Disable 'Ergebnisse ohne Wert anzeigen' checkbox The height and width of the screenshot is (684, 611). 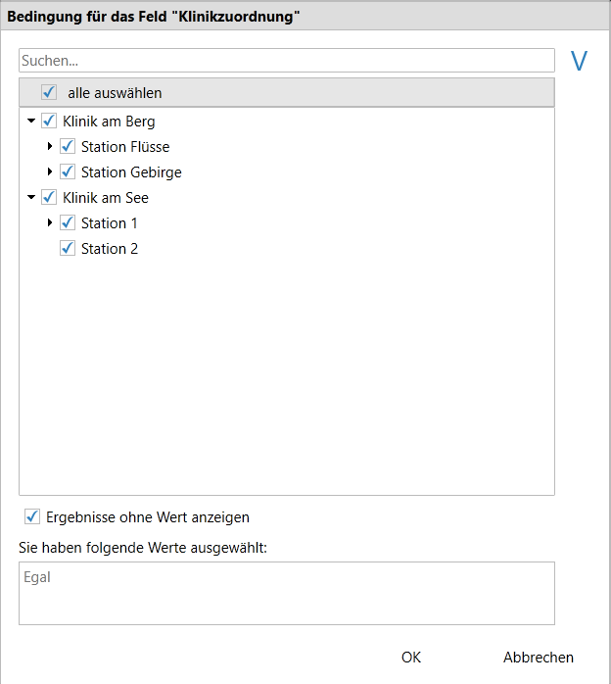pos(32,516)
